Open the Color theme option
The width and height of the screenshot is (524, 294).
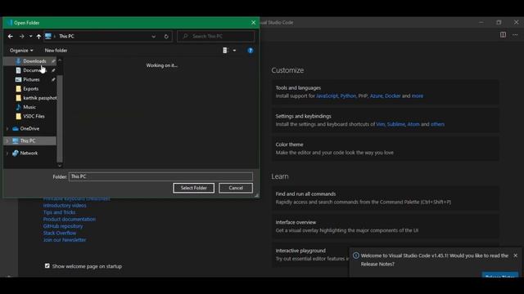click(x=386, y=149)
